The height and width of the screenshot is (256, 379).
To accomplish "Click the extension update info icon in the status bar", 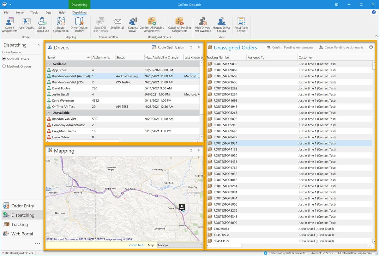I will 265,253.
